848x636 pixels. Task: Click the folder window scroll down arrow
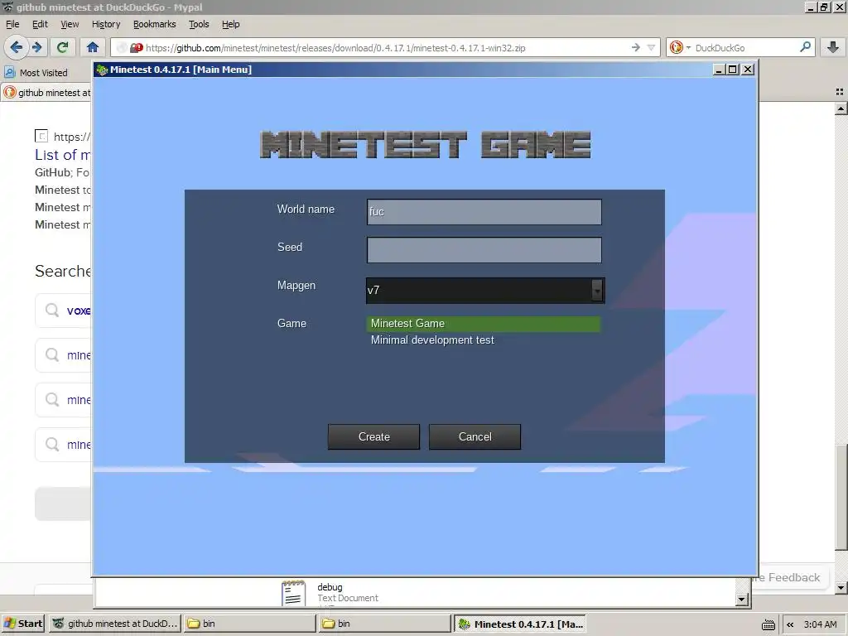742,600
